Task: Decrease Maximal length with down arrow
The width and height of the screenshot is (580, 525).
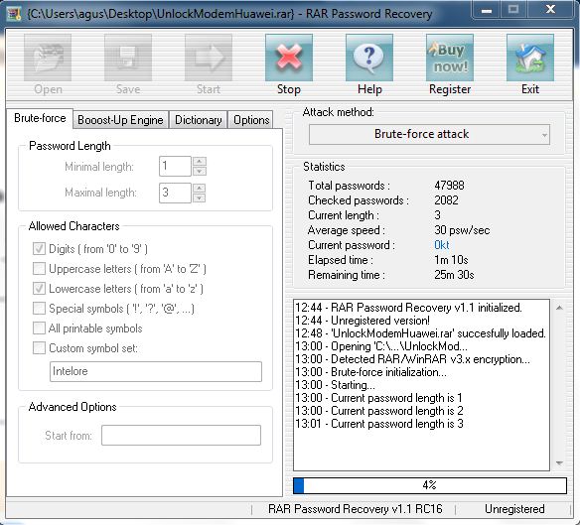Action: pyautogui.click(x=200, y=197)
